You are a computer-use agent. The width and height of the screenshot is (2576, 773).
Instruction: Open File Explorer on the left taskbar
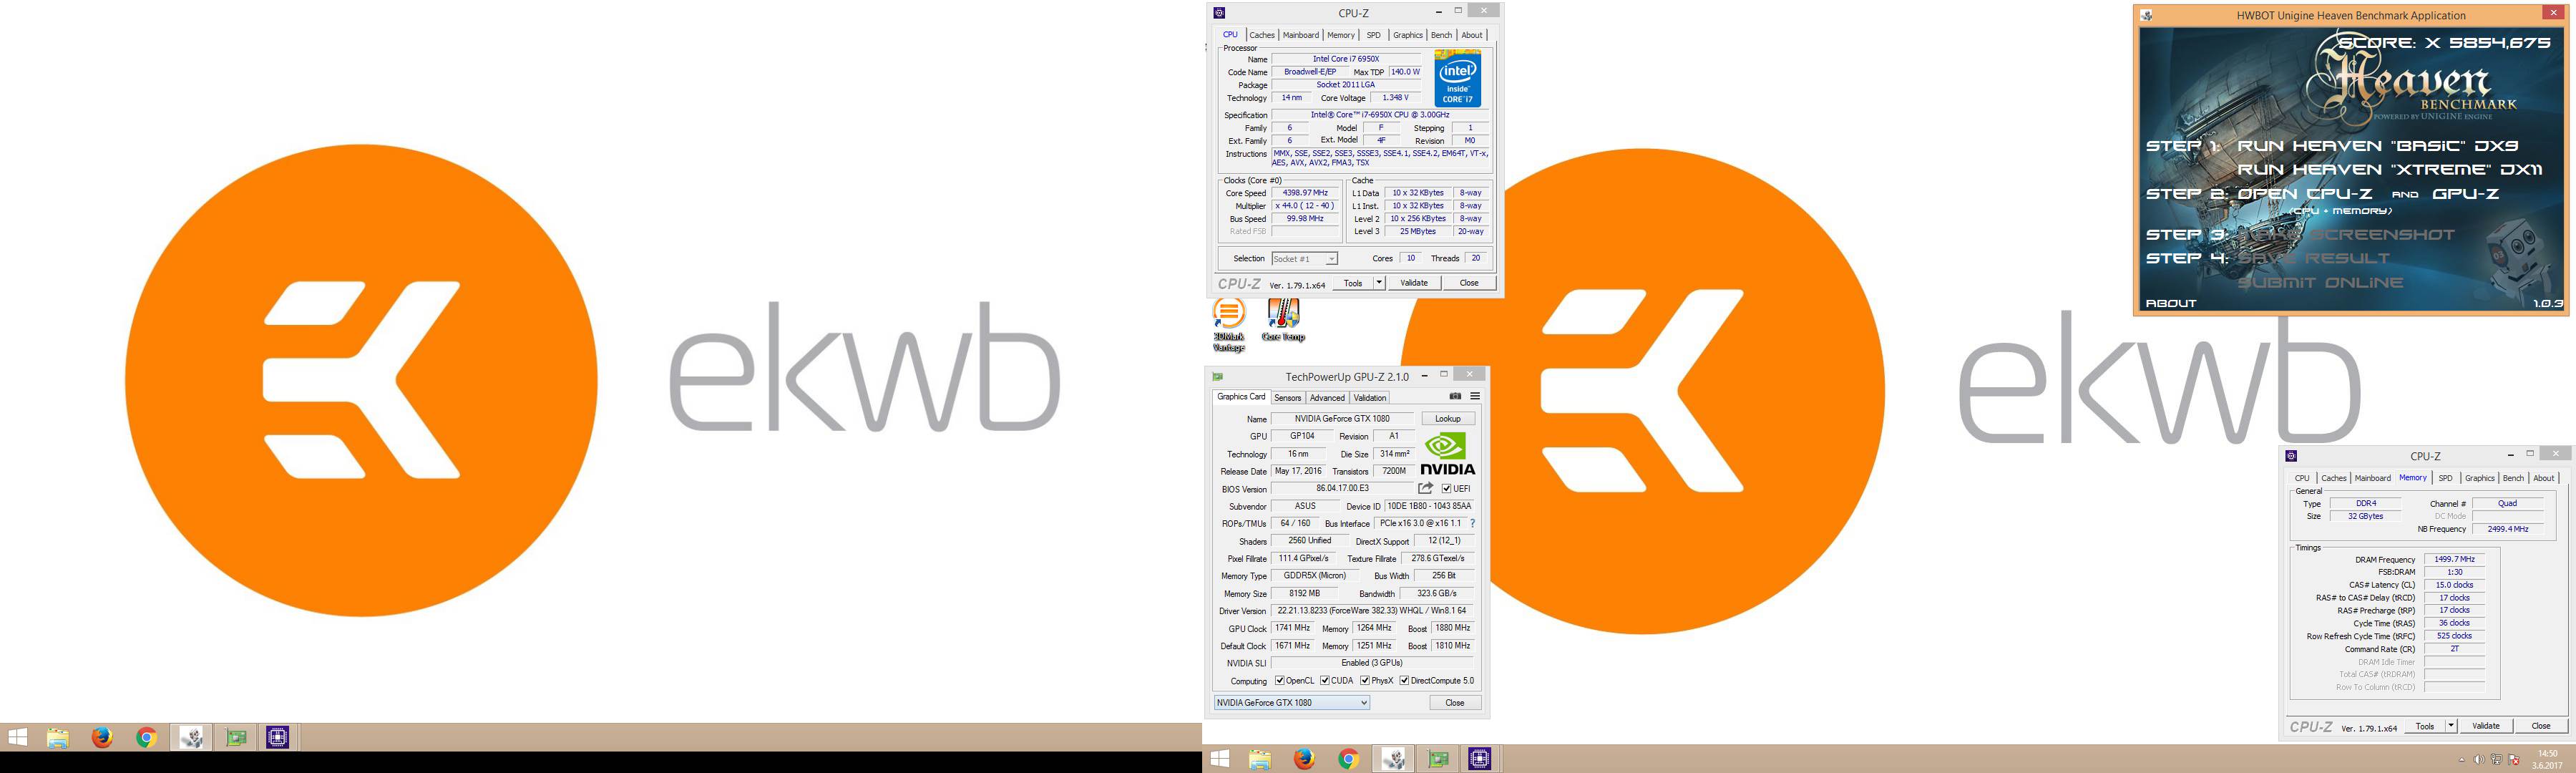pyautogui.click(x=58, y=738)
